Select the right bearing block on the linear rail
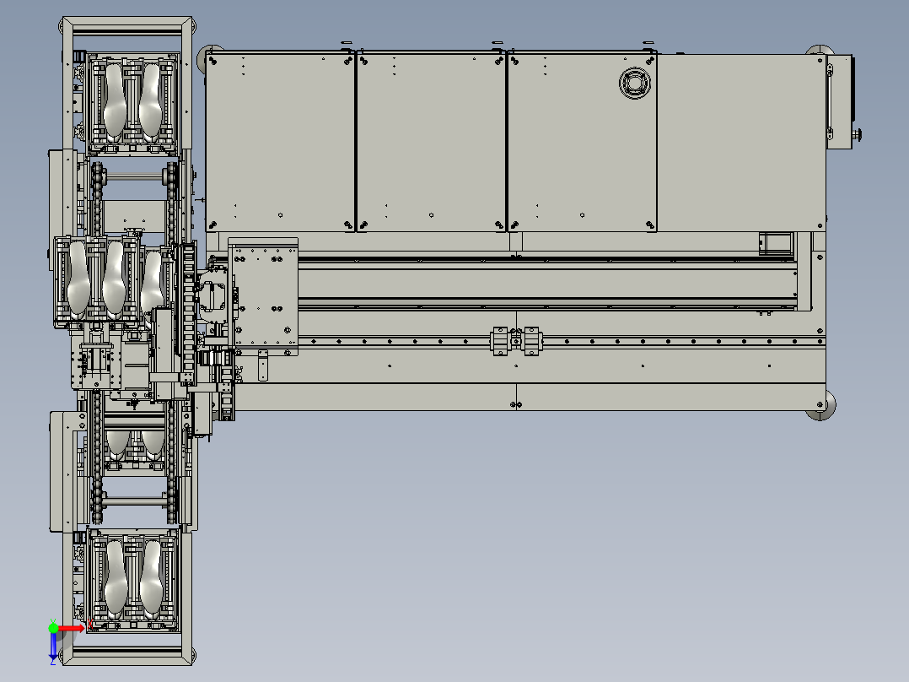Screen dimensions: 909x682 [531, 341]
